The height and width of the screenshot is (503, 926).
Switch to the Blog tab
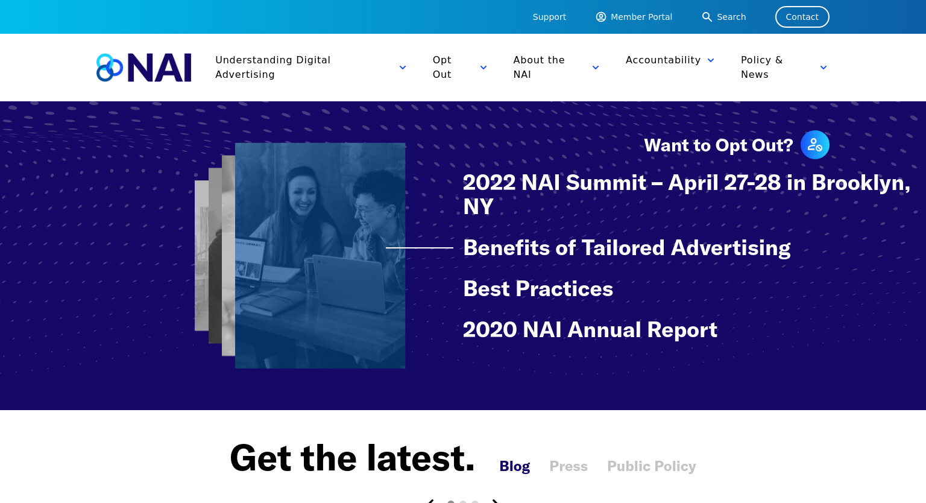[515, 466]
